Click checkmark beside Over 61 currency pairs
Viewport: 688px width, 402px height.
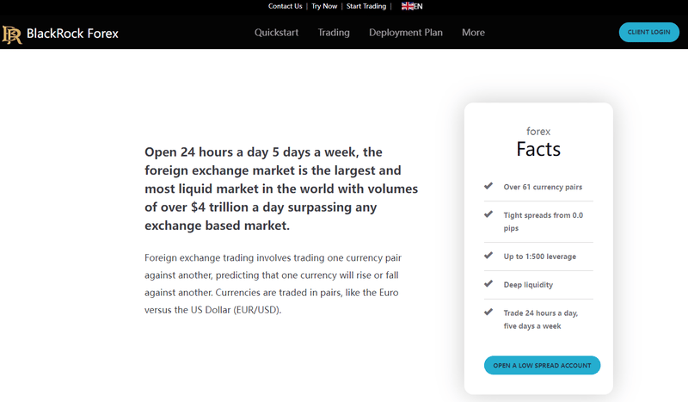488,186
